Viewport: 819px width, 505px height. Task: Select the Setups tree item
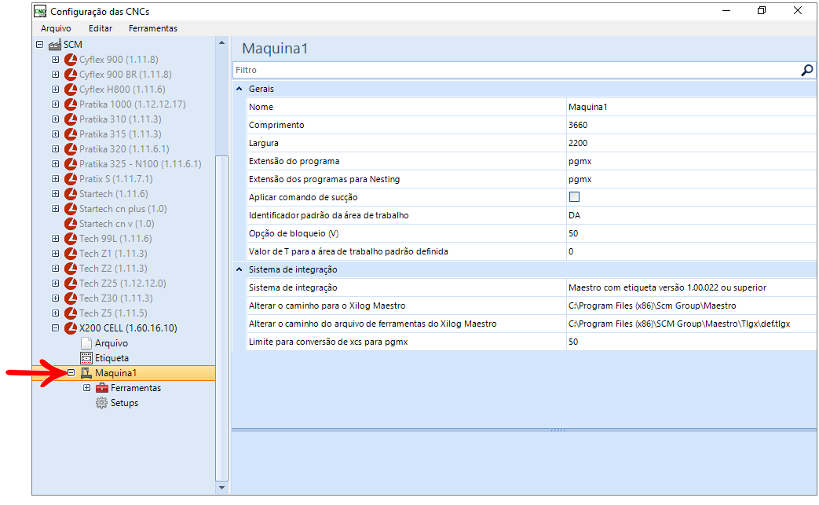[124, 403]
